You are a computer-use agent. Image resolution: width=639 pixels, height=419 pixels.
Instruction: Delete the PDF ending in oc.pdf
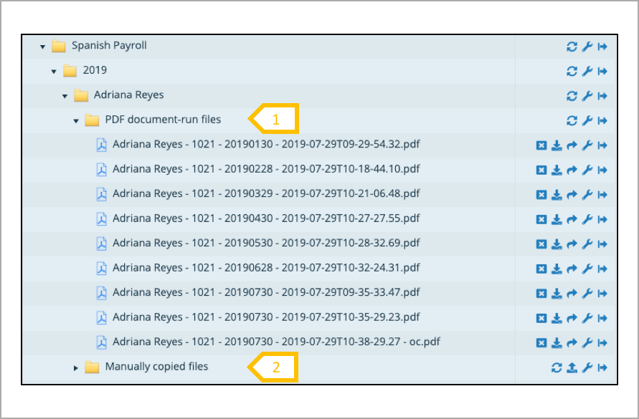[541, 343]
